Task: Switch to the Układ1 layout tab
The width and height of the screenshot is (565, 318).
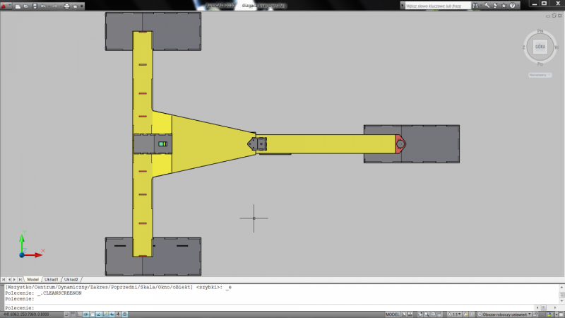Action: pos(51,279)
